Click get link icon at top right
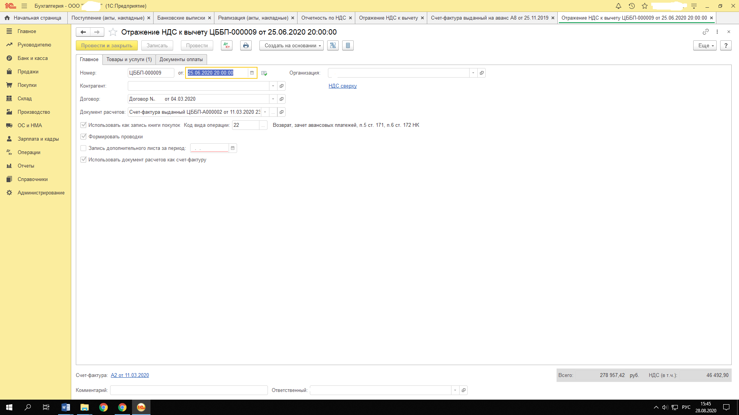Screen dimensions: 739x415 click(x=706, y=32)
